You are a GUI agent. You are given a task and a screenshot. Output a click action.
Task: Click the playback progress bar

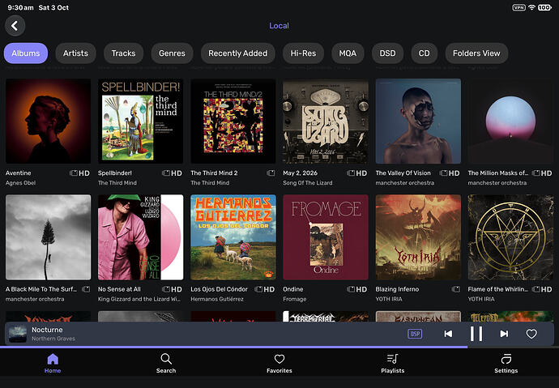pyautogui.click(x=279, y=347)
